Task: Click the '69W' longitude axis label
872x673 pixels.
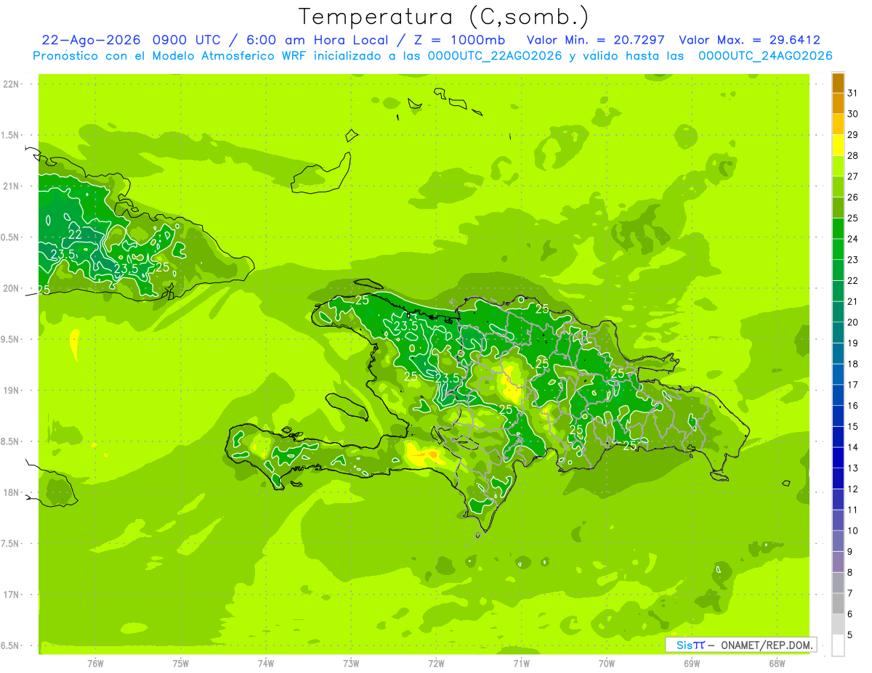Action: (692, 664)
